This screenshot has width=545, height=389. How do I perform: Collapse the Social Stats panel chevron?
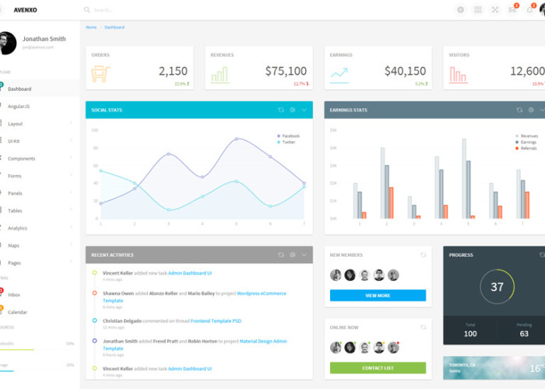click(x=304, y=110)
